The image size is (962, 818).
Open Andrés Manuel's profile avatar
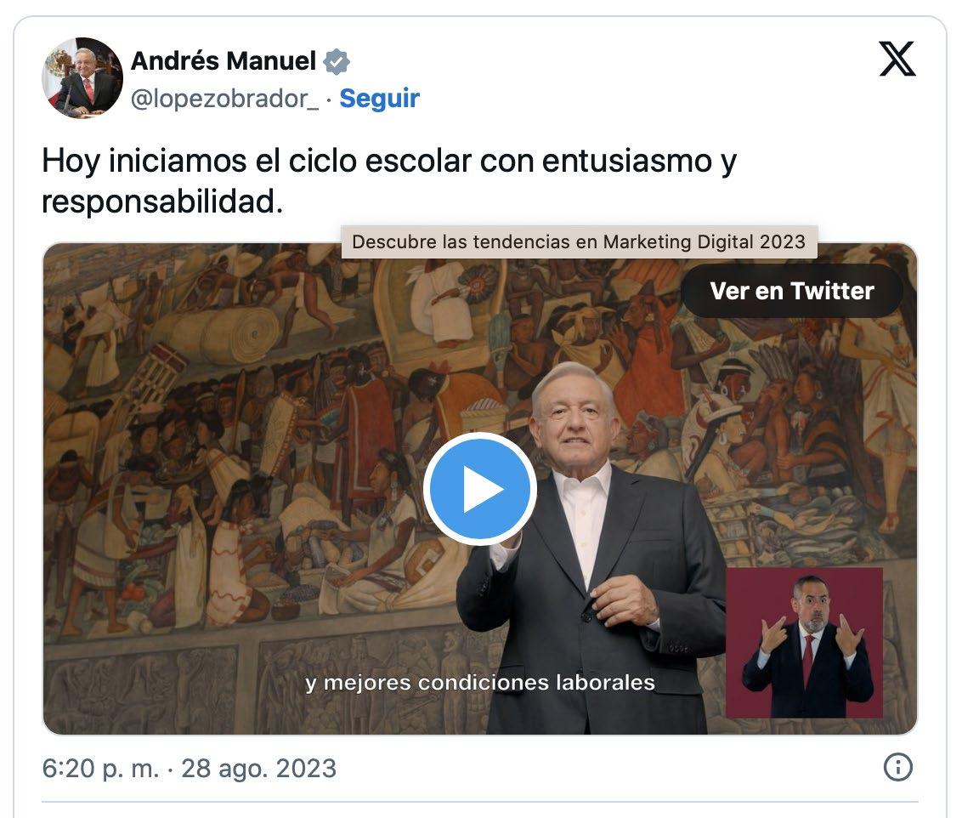[82, 78]
